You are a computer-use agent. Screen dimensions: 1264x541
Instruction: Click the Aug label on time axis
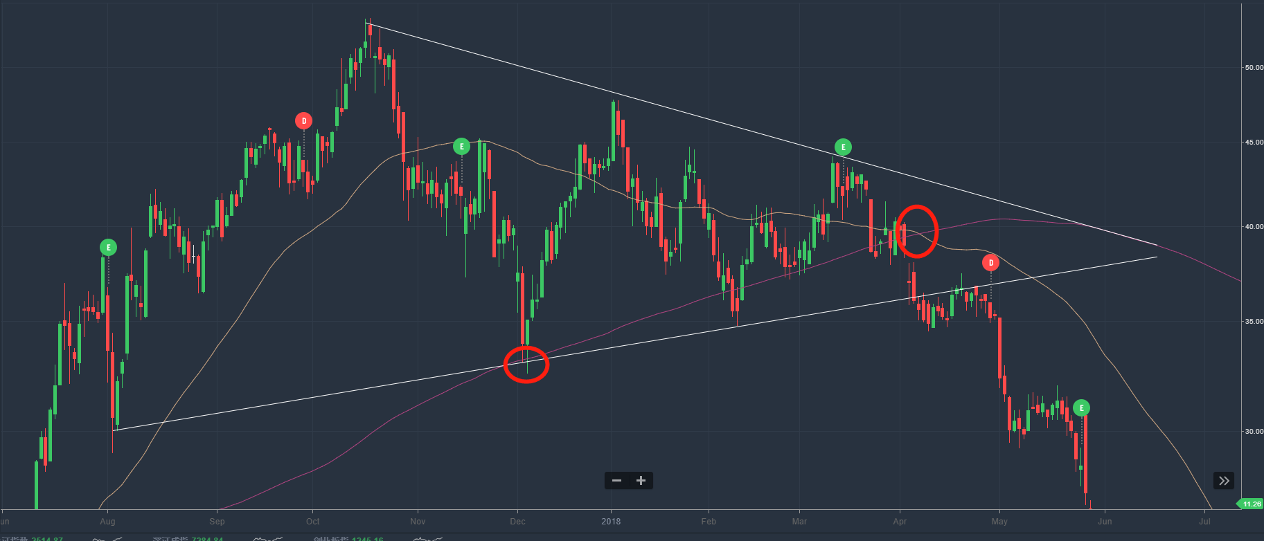coord(107,522)
